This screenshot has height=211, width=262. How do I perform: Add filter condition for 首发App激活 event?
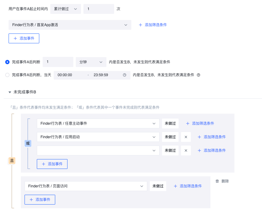tap(153, 25)
